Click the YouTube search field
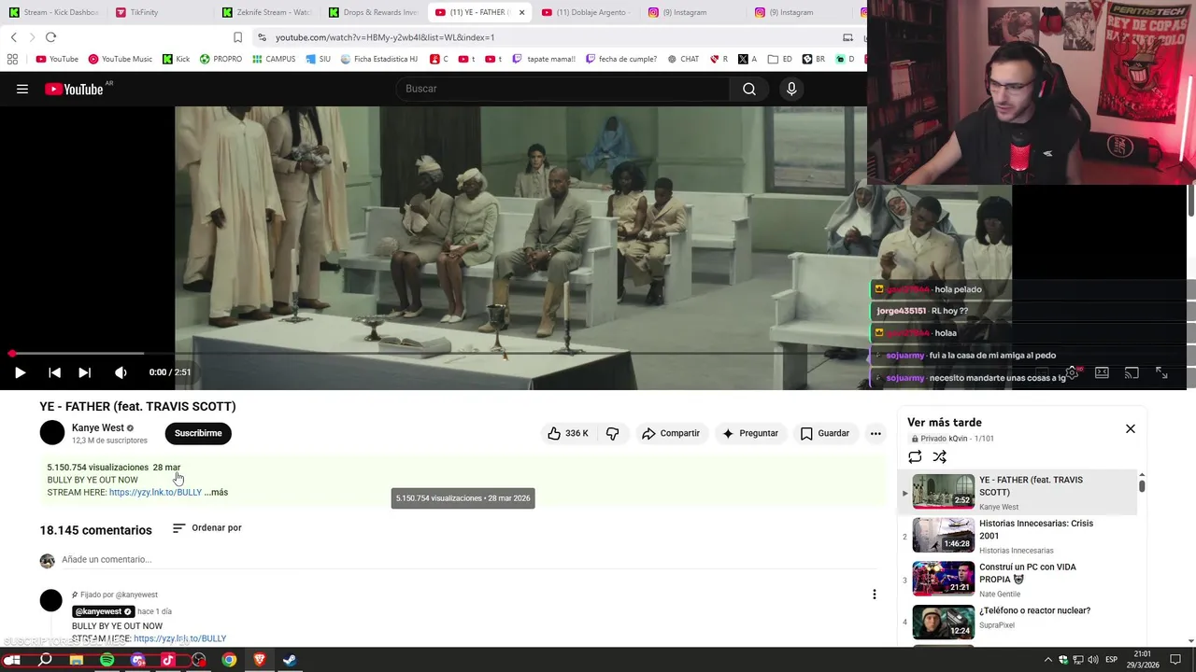Image resolution: width=1196 pixels, height=672 pixels. coord(564,89)
